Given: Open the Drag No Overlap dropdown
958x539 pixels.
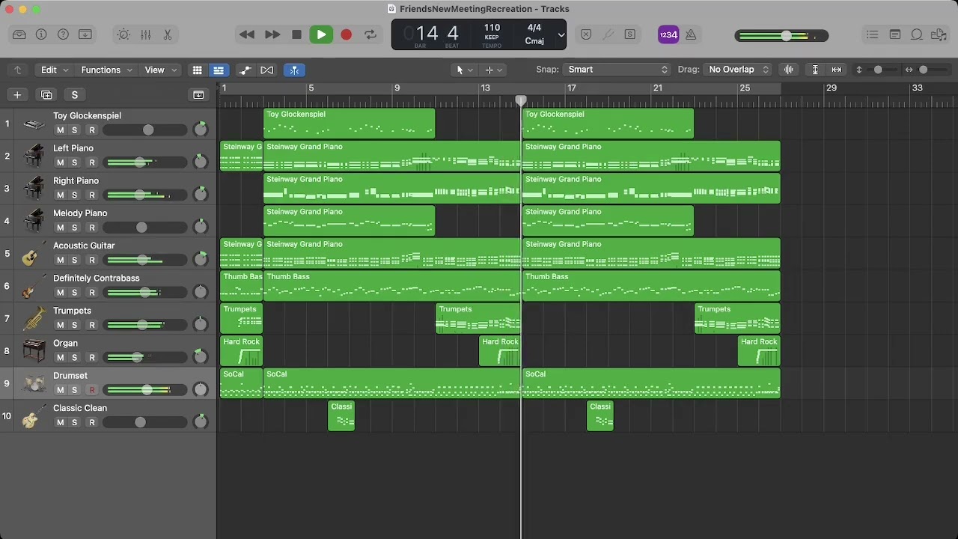Looking at the screenshot, I should pos(737,70).
